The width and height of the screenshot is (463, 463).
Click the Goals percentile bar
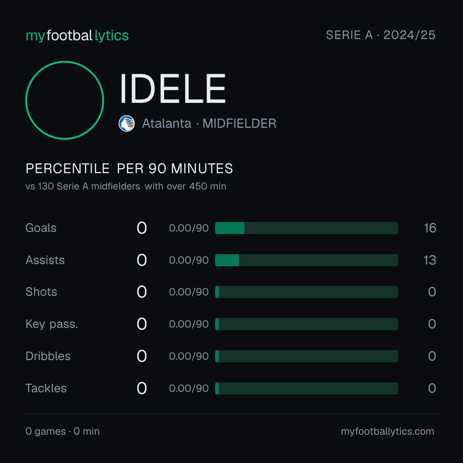307,228
